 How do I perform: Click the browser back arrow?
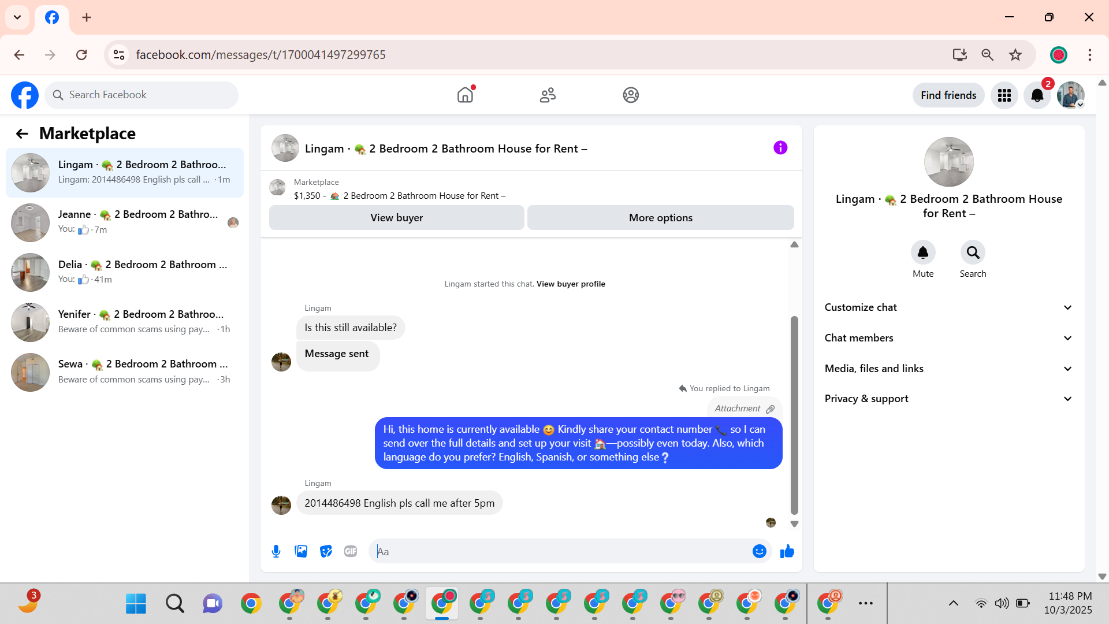tap(19, 55)
